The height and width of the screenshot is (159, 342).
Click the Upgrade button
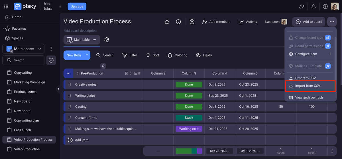[77, 6]
